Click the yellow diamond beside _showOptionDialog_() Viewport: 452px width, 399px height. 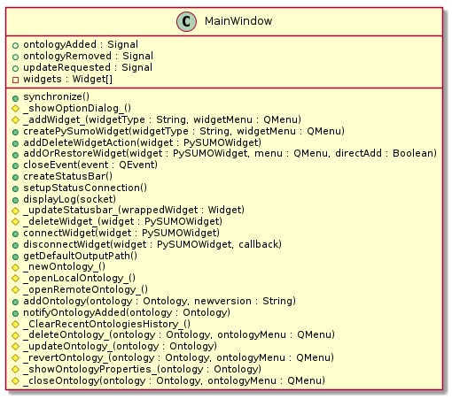pyautogui.click(x=15, y=109)
